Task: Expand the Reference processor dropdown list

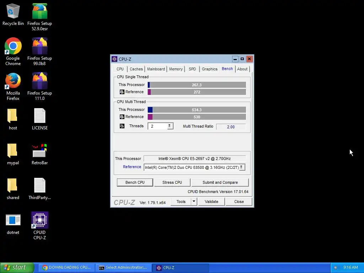Action: coord(242,167)
